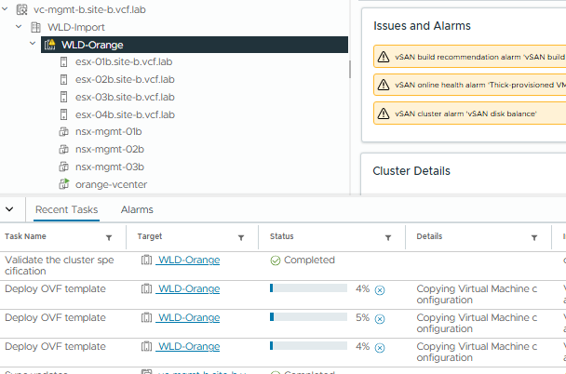Open the Task Name column filter

(x=109, y=238)
